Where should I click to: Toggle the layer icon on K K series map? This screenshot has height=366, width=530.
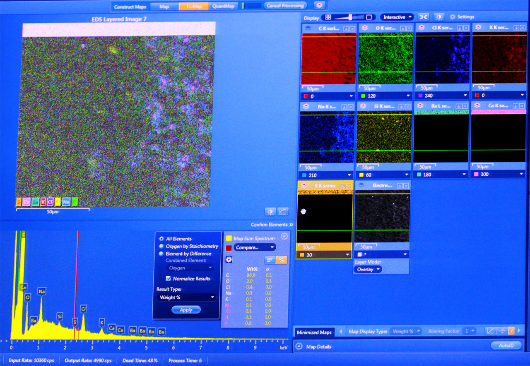click(478, 27)
